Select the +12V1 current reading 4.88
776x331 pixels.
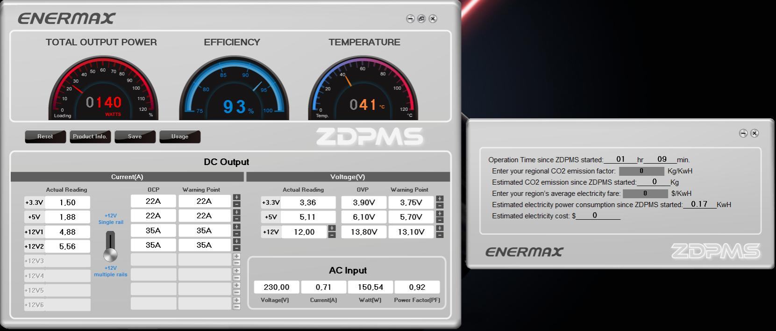pos(67,232)
